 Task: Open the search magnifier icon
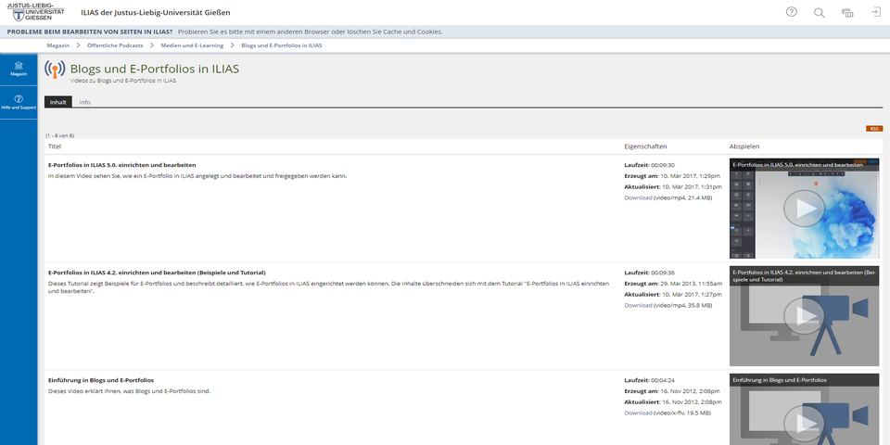tap(819, 12)
